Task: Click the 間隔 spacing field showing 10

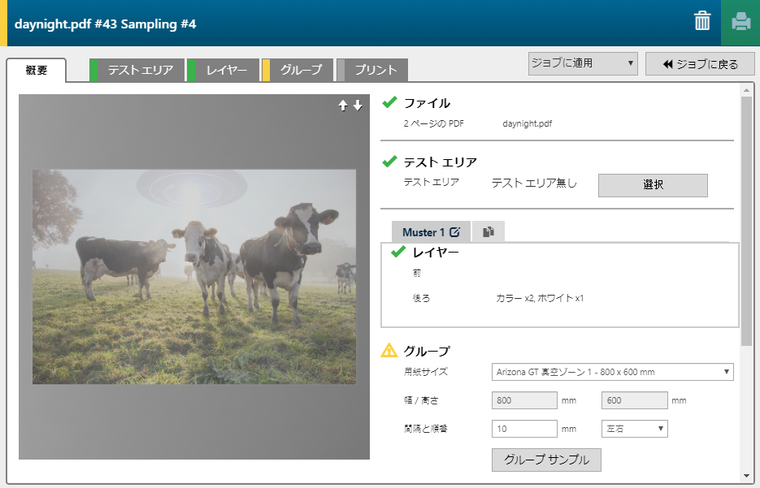Action: tap(524, 428)
